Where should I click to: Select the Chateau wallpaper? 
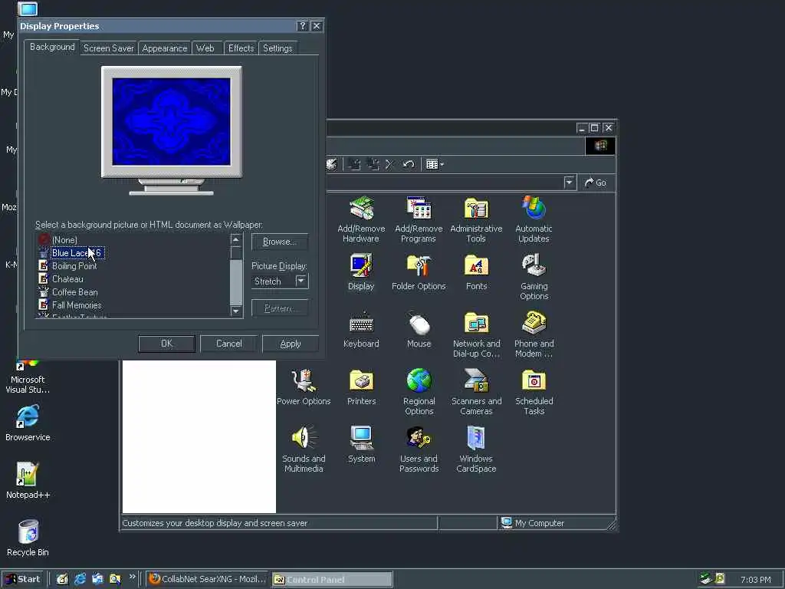pos(67,279)
